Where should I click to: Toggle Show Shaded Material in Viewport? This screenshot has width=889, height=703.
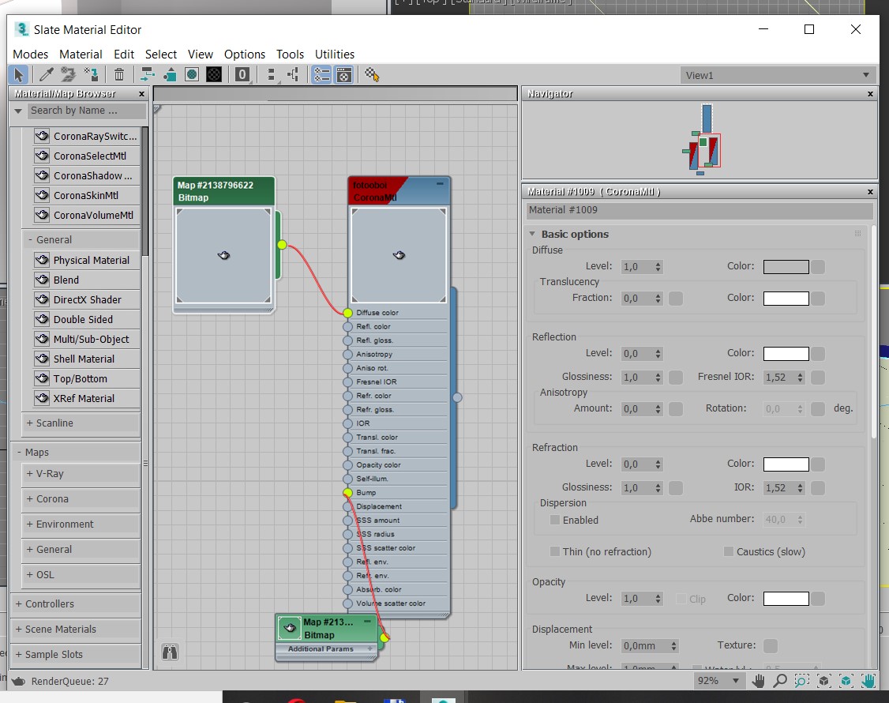pyautogui.click(x=192, y=74)
